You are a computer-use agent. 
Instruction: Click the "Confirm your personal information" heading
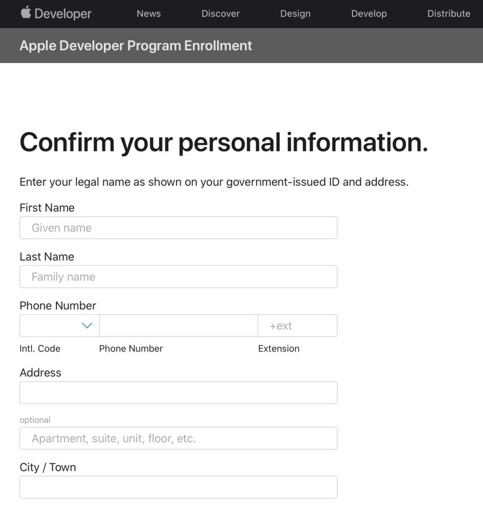point(223,142)
